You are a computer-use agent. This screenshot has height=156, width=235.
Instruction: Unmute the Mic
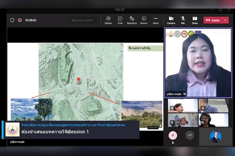click(x=183, y=20)
